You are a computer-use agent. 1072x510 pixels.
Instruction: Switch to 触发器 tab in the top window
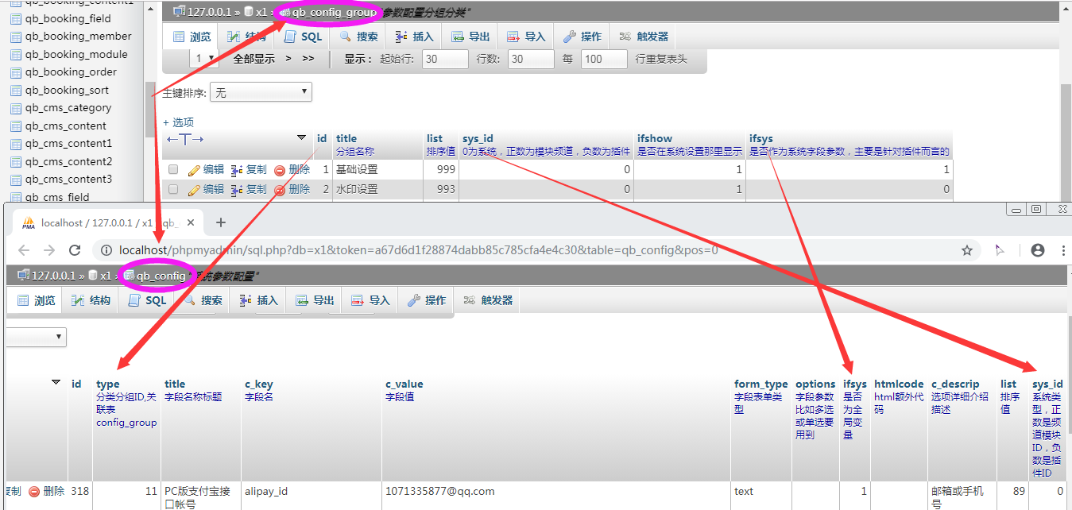(644, 37)
